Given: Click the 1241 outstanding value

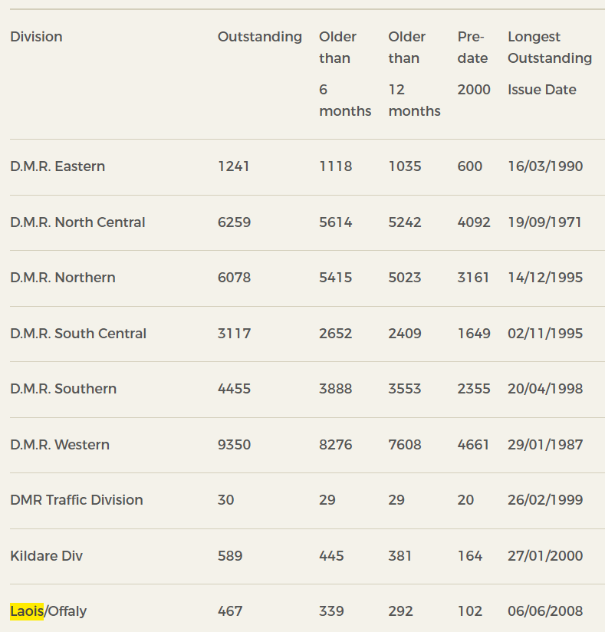Looking at the screenshot, I should coord(233,166).
